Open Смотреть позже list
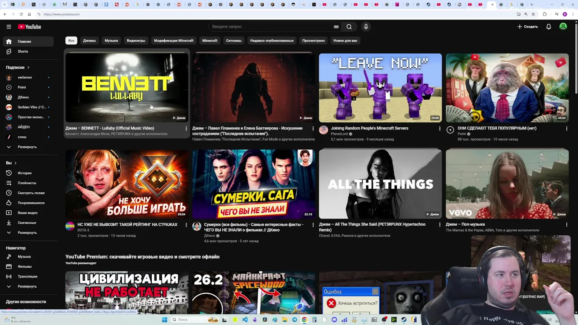This screenshot has height=325, width=578. pyautogui.click(x=28, y=193)
